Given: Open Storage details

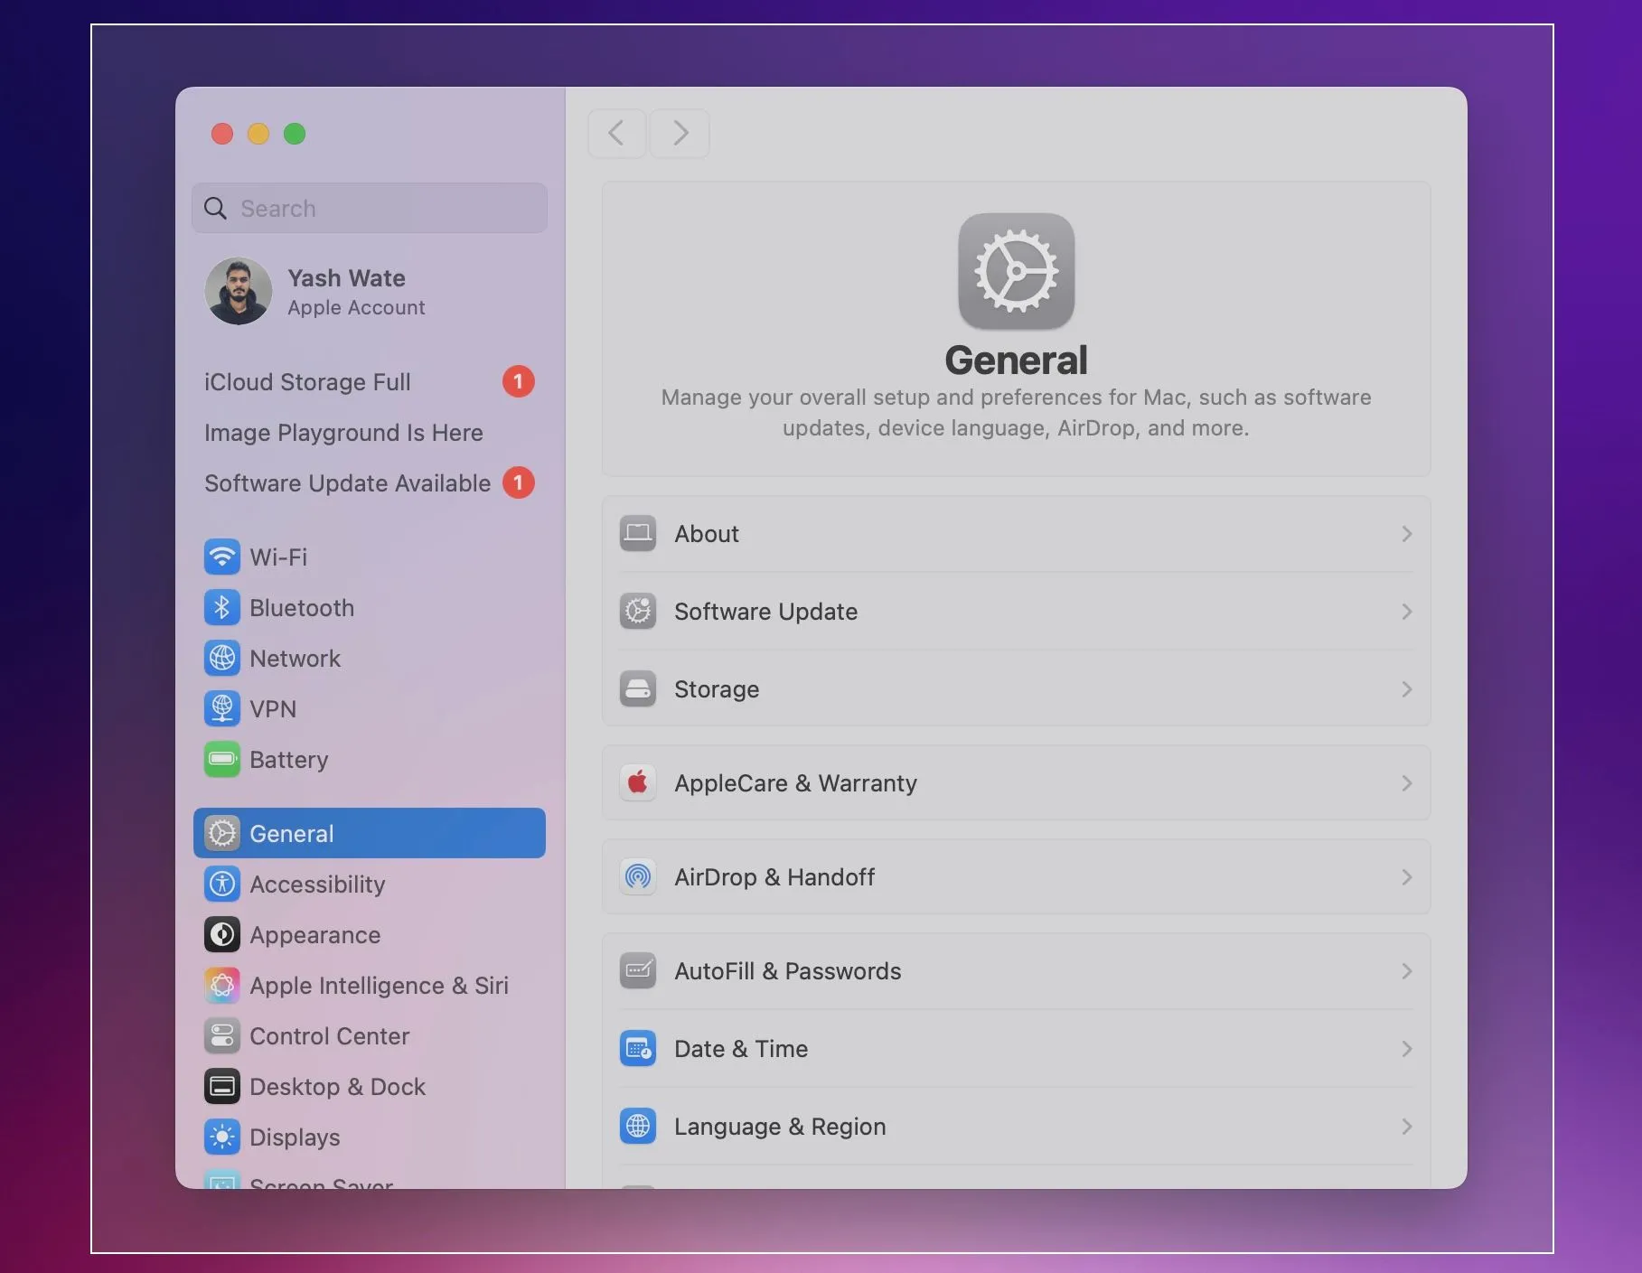Looking at the screenshot, I should pos(1406,688).
